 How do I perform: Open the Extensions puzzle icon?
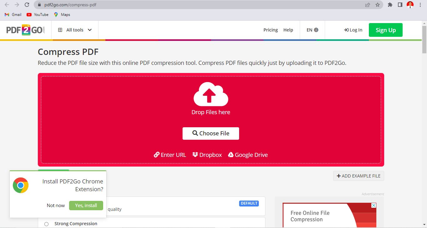pyautogui.click(x=390, y=5)
